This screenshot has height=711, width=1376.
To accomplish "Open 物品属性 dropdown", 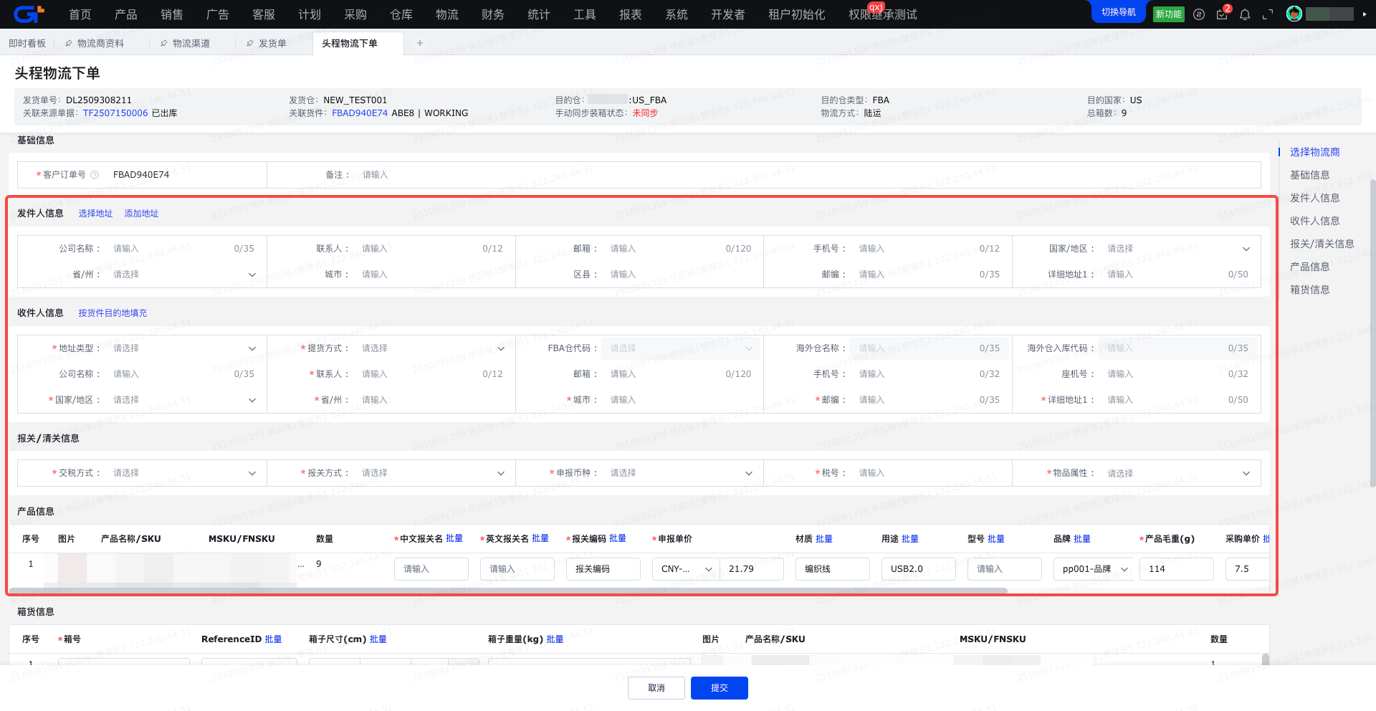I will pos(1178,474).
